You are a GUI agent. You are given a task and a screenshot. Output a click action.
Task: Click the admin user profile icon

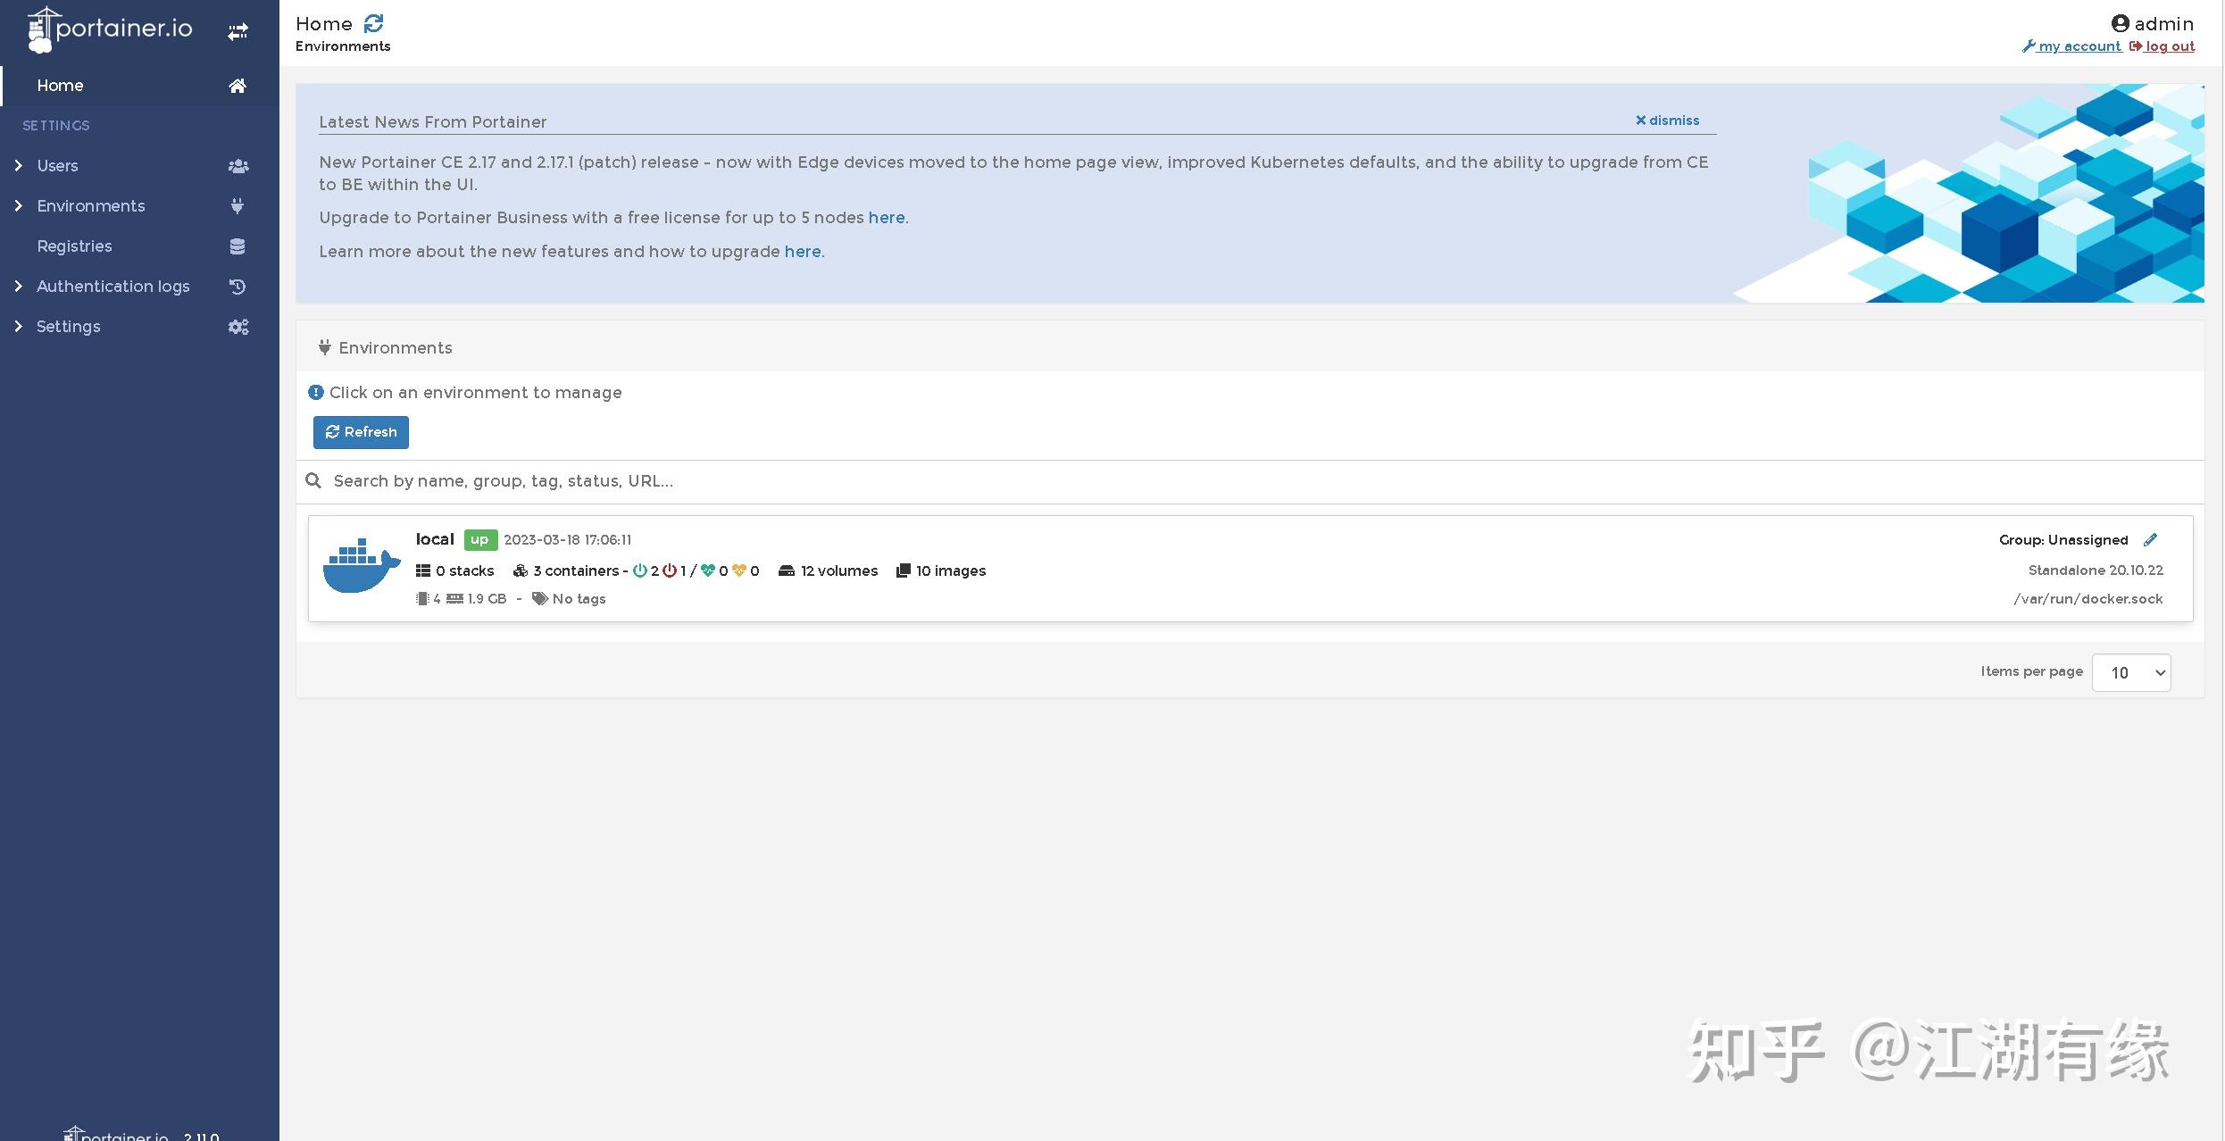2121,22
